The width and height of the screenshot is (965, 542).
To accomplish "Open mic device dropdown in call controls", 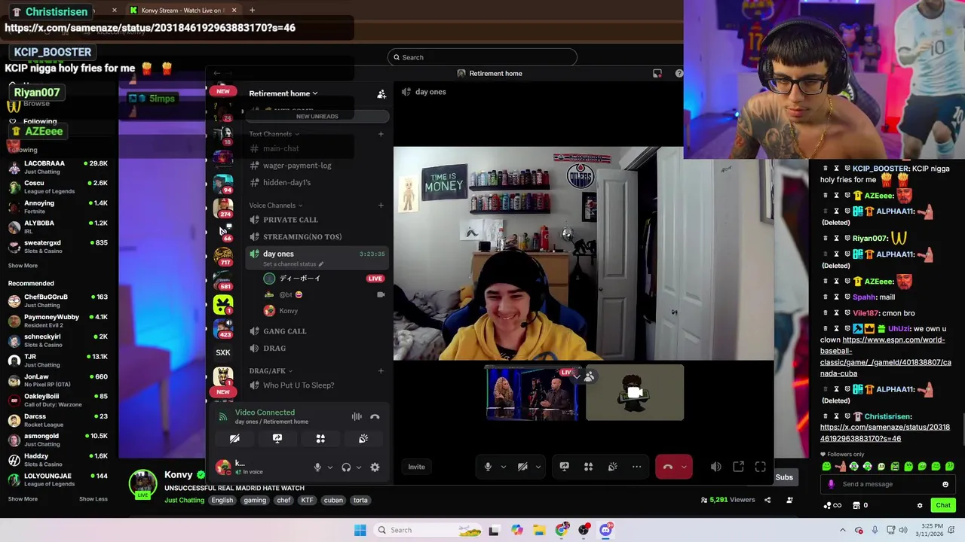I will [x=503, y=467].
